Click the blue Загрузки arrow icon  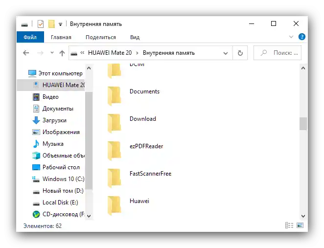tap(36, 120)
